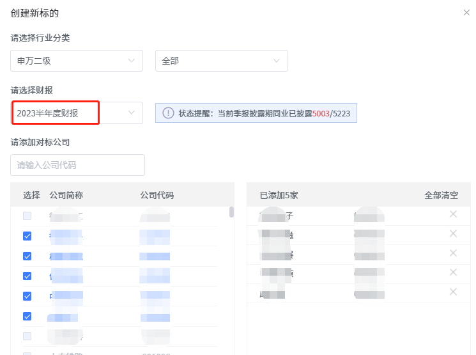Uncheck the second checked company checkbox

coord(27,256)
